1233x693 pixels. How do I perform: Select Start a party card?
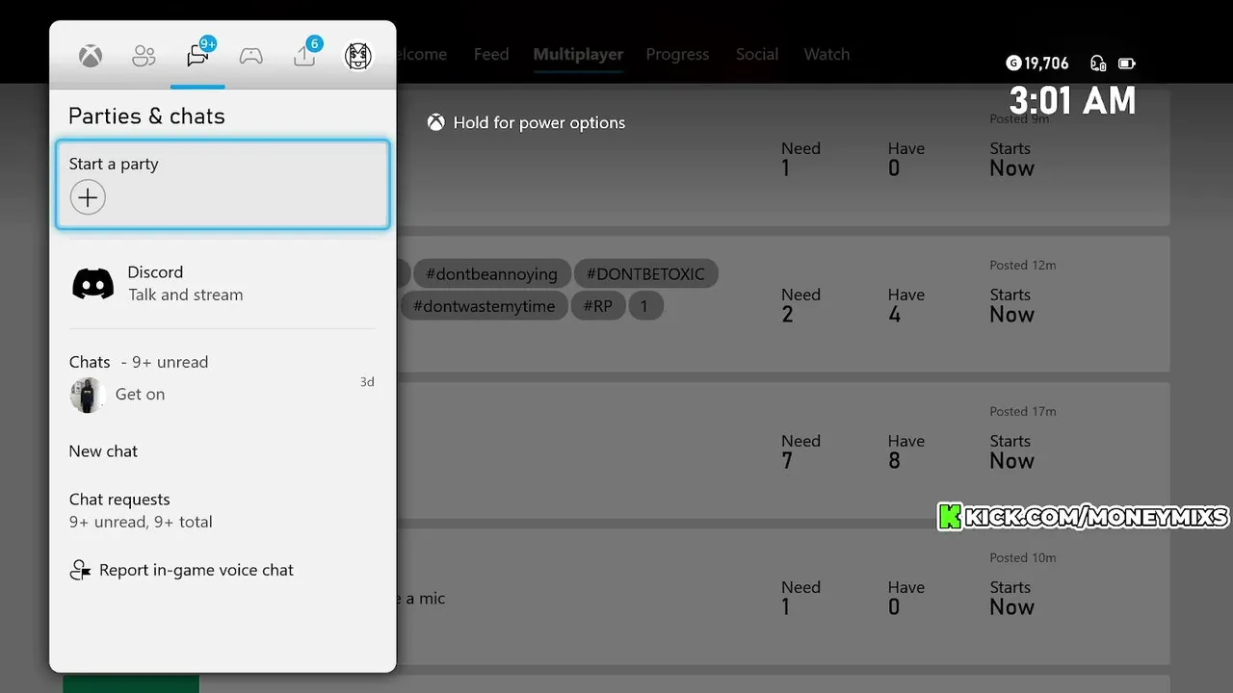coord(223,185)
